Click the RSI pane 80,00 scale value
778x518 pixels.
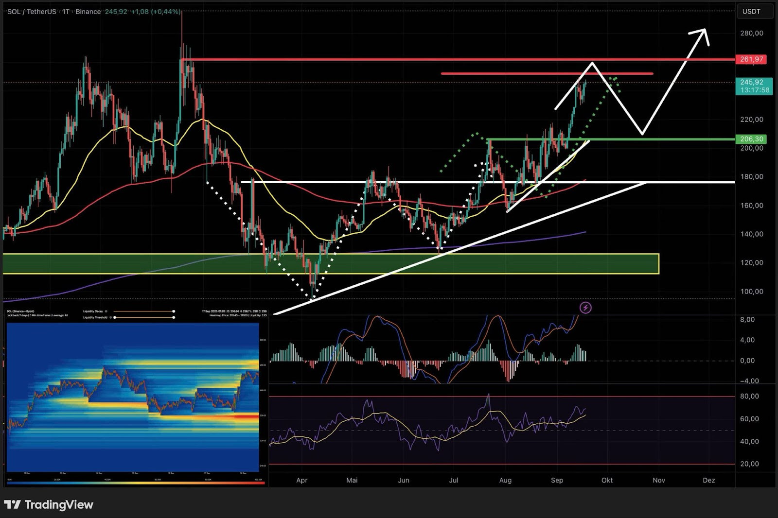click(x=749, y=396)
